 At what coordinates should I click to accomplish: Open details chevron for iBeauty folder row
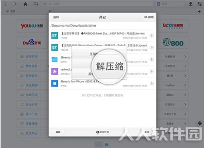pyautogui.click(x=151, y=60)
